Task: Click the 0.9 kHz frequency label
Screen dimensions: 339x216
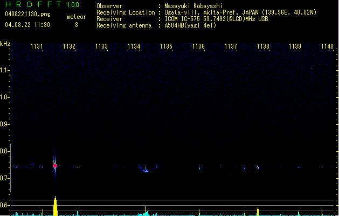Action: [x=4, y=124]
